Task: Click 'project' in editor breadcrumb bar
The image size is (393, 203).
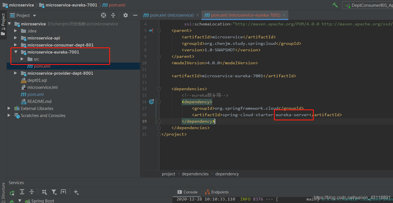Action: [x=169, y=174]
